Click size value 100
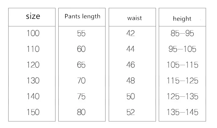Screen dimensions: 217x128 click(x=33, y=33)
